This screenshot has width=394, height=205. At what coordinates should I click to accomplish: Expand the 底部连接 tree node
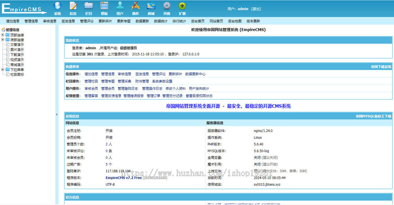[x=3, y=40]
